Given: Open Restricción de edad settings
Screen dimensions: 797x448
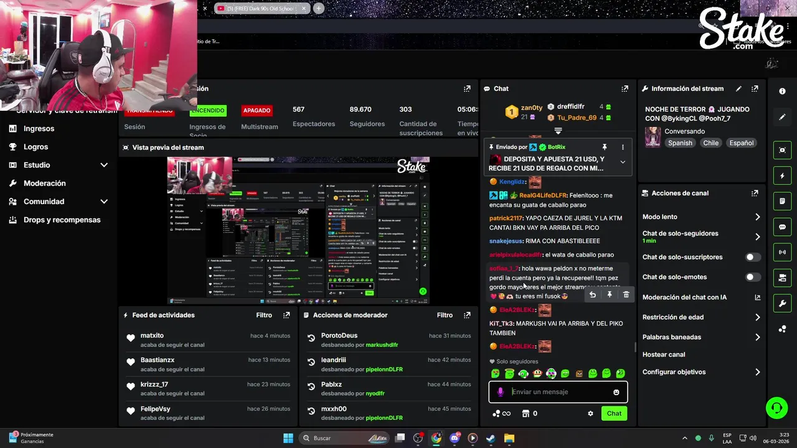Looking at the screenshot, I should [x=702, y=317].
